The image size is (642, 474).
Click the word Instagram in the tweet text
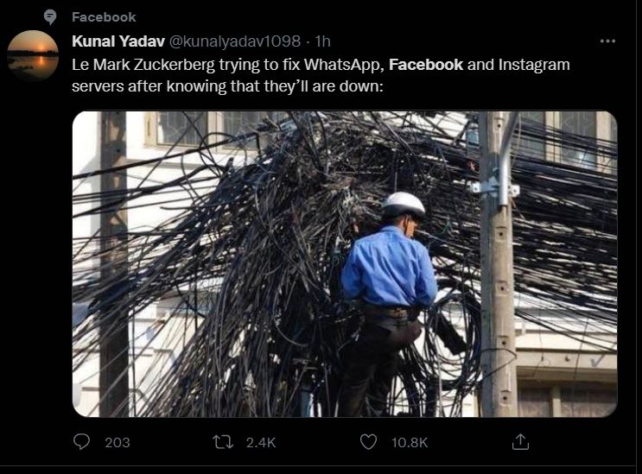pos(534,65)
